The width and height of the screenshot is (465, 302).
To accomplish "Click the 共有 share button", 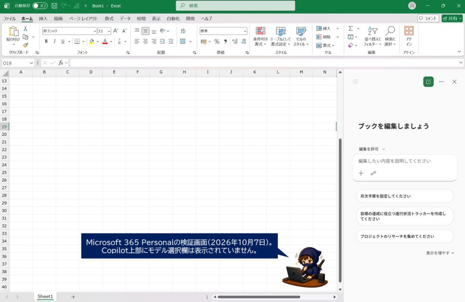I will pos(452,18).
